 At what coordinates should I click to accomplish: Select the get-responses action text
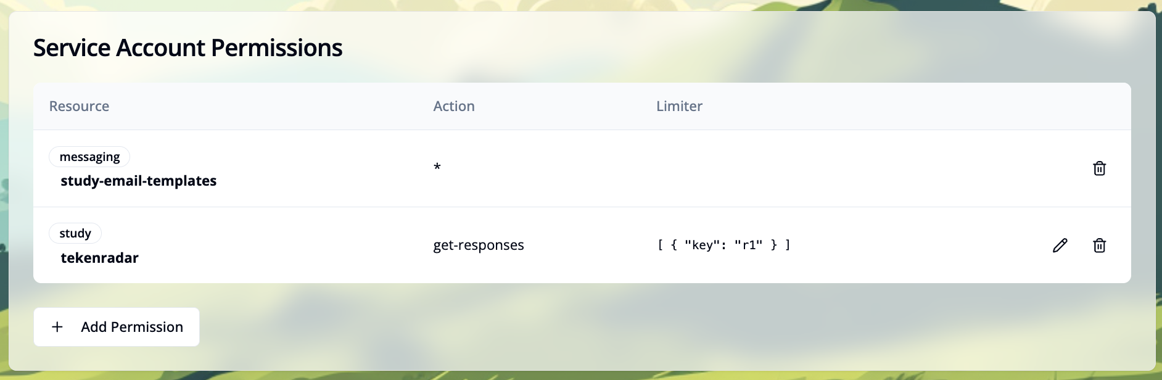pyautogui.click(x=478, y=245)
